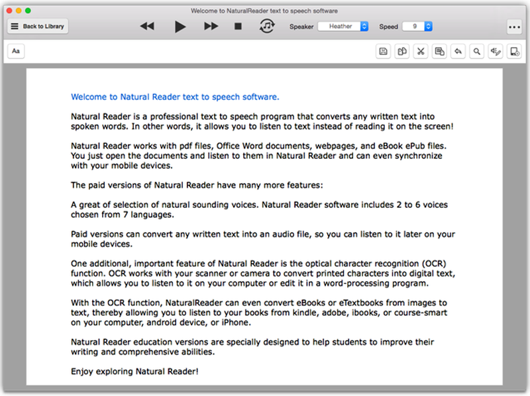Click the green maximize window button
Screen dimensions: 530x396
click(28, 11)
